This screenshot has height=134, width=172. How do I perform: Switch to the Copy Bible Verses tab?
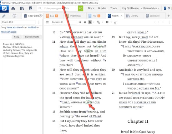pos(32,16)
